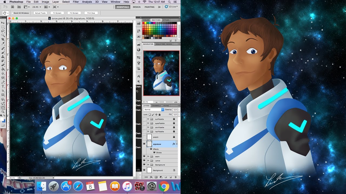Switch to the Channels tab

click(156, 106)
